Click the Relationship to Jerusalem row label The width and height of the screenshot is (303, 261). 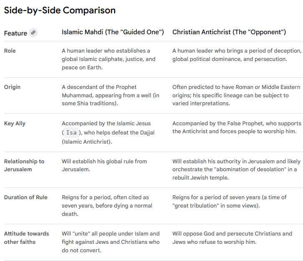pos(24,165)
